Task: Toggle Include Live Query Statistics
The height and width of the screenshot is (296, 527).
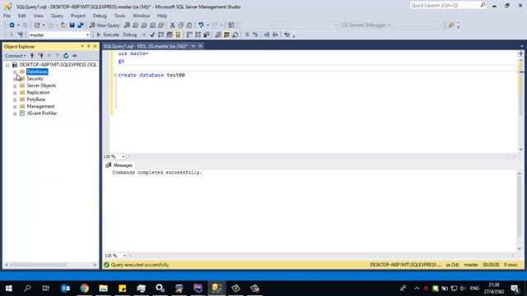Action: (x=198, y=35)
